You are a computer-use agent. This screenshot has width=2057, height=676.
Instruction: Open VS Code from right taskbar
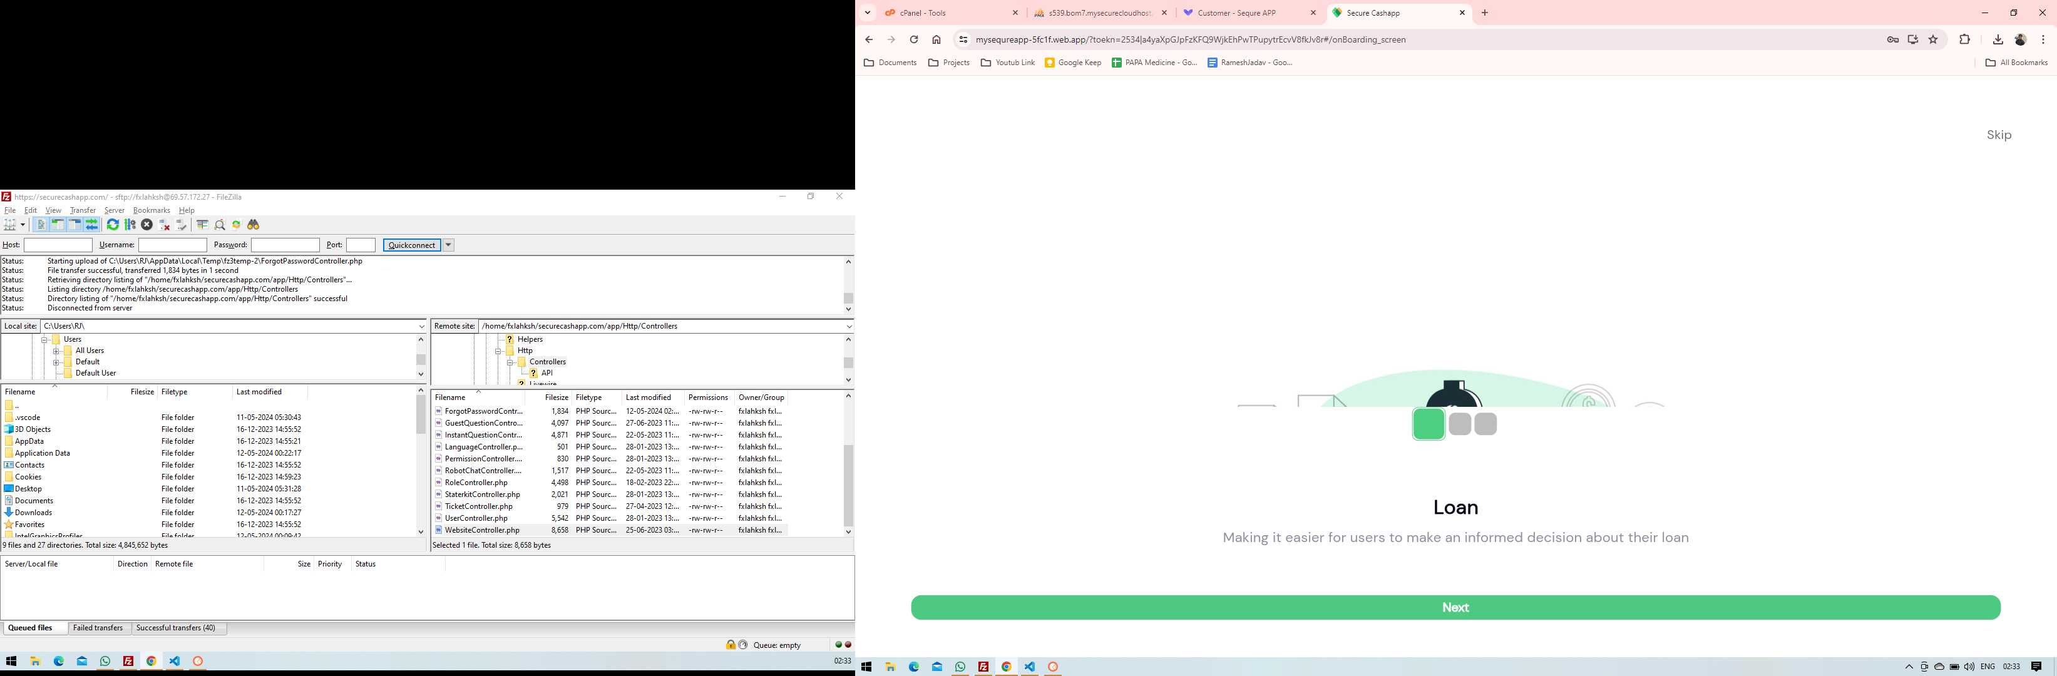click(1030, 667)
